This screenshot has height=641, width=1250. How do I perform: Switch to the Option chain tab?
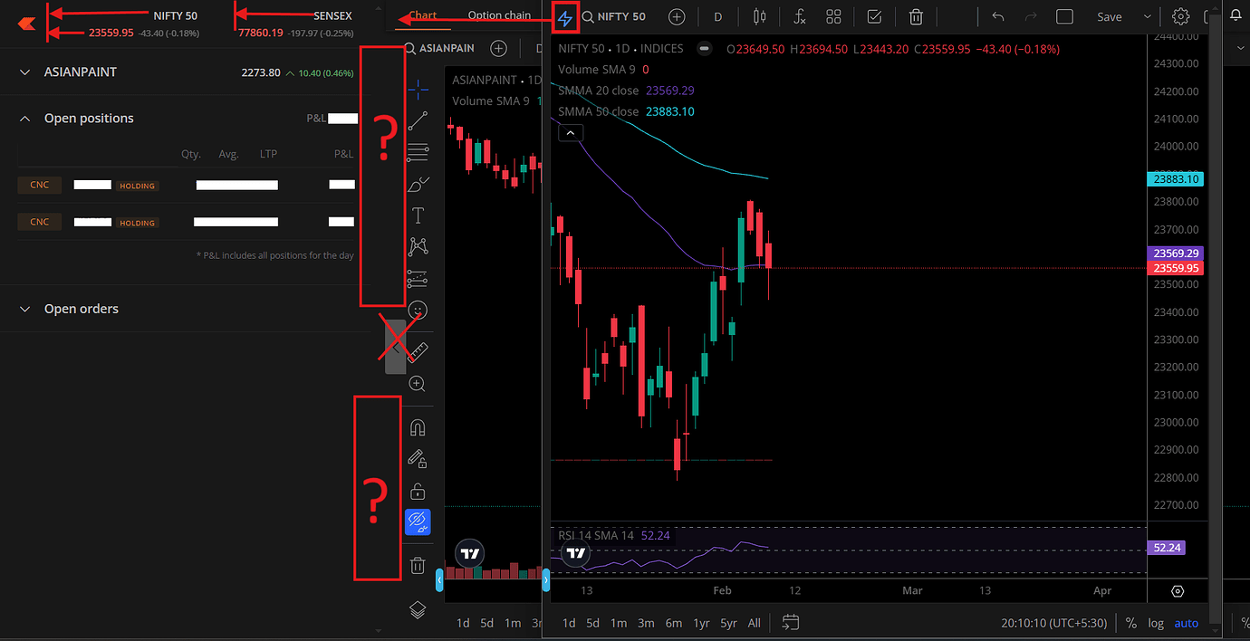tap(499, 15)
